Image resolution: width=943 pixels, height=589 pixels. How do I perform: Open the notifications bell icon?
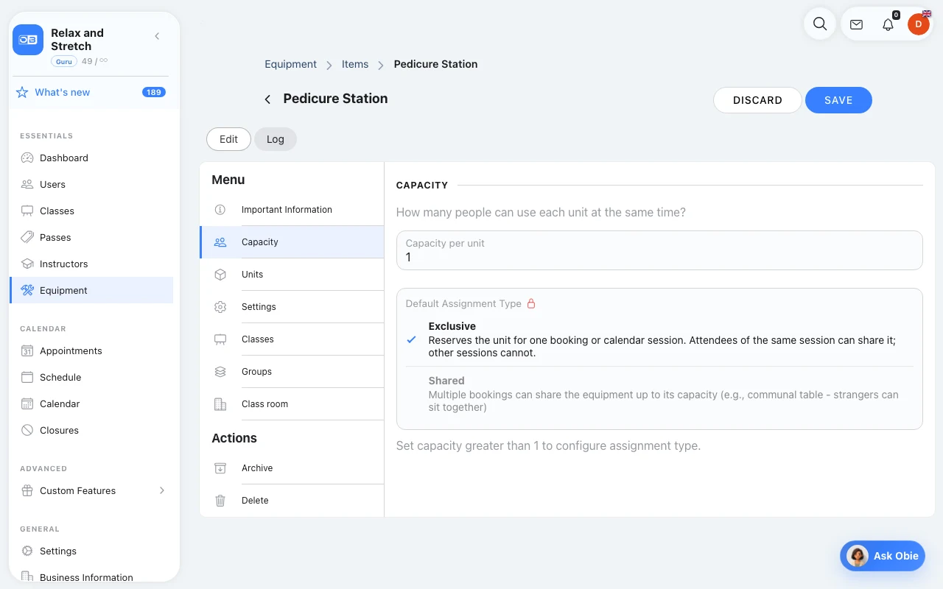(888, 24)
